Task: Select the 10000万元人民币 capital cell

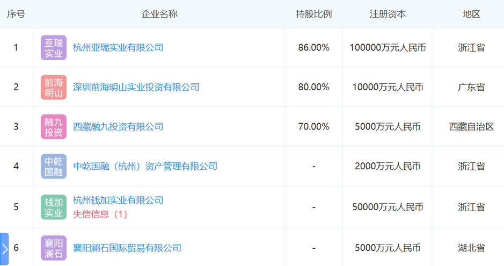Action: 388,87
